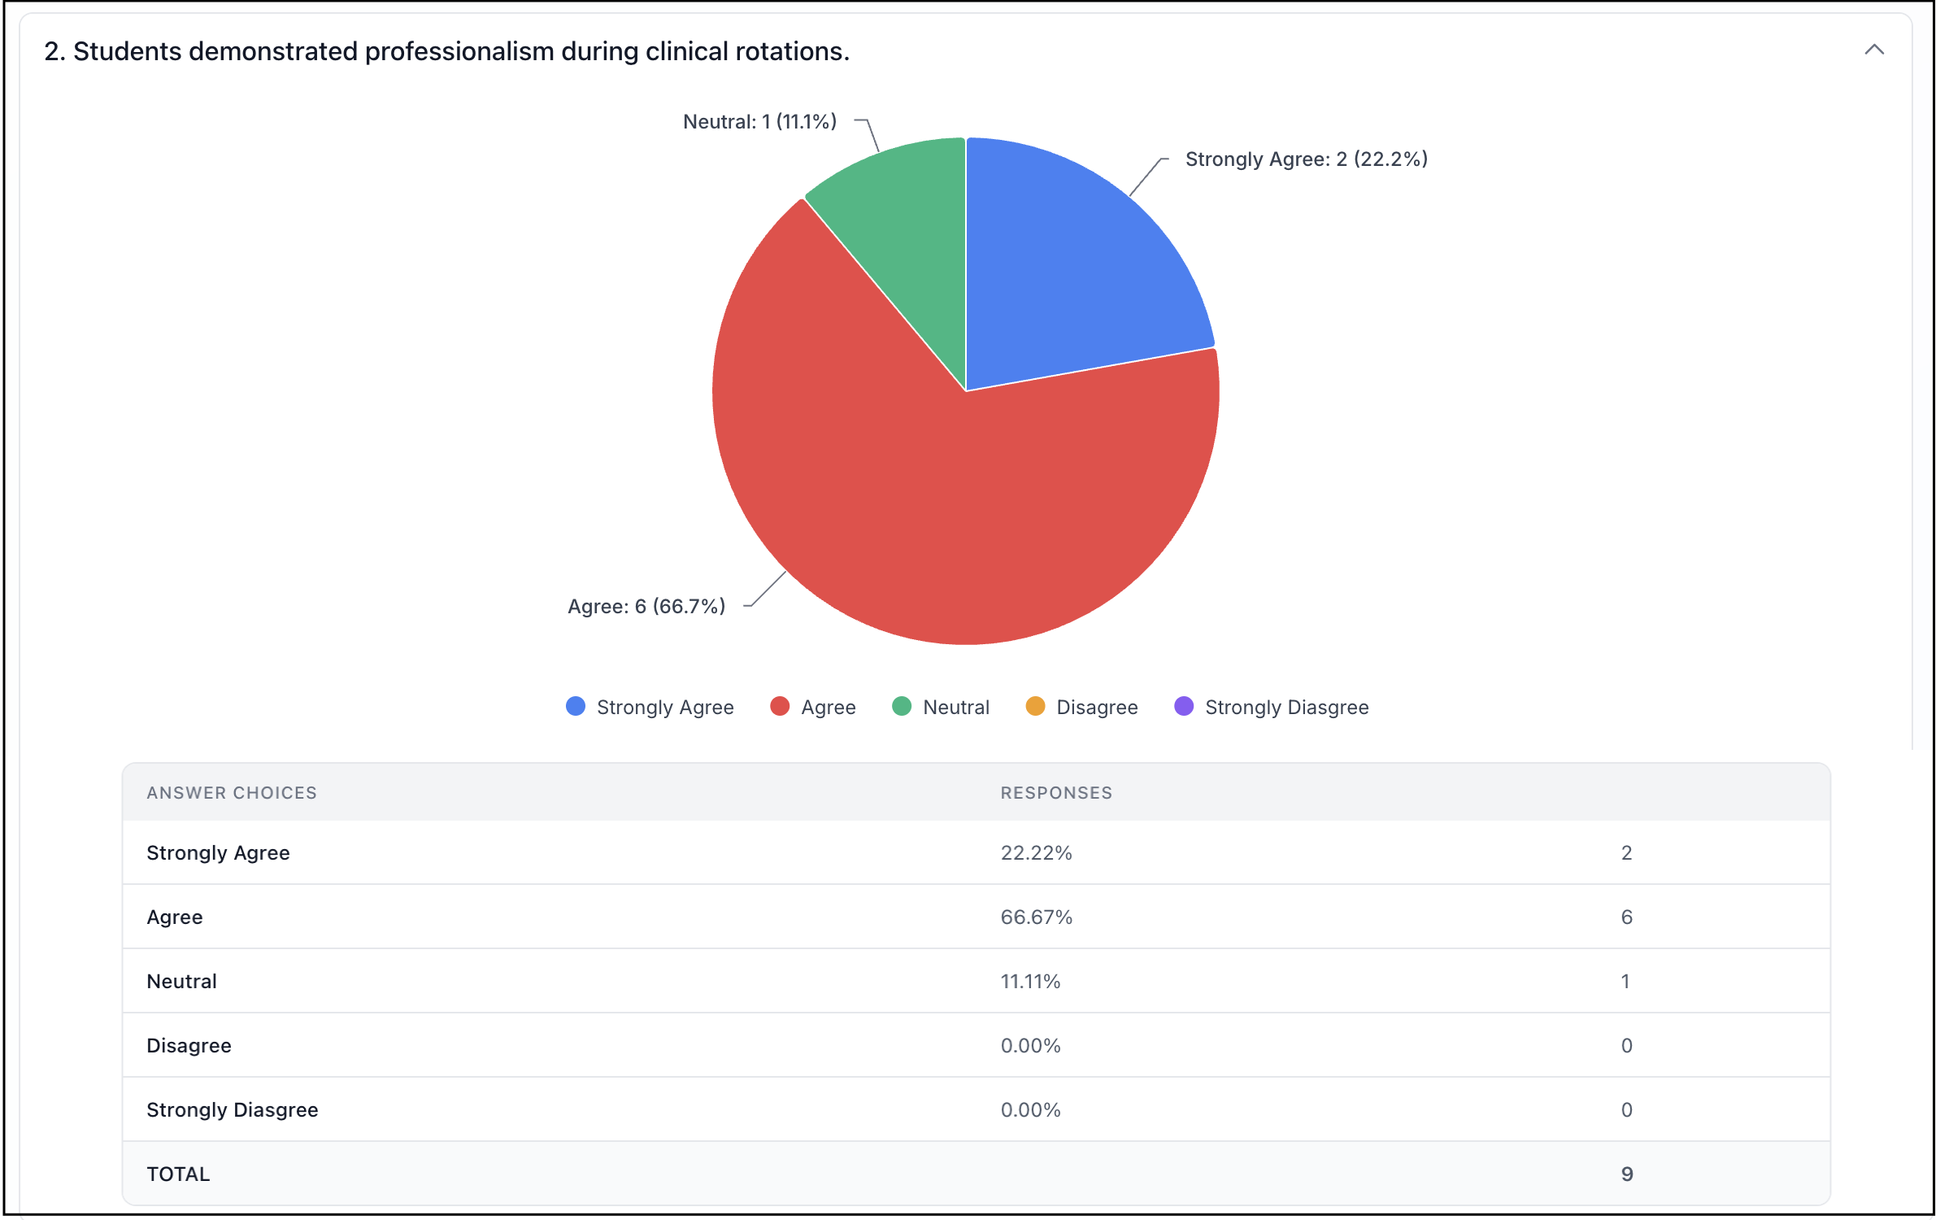This screenshot has width=1940, height=1220.
Task: Select the Disagree row in table
Action: point(976,1045)
